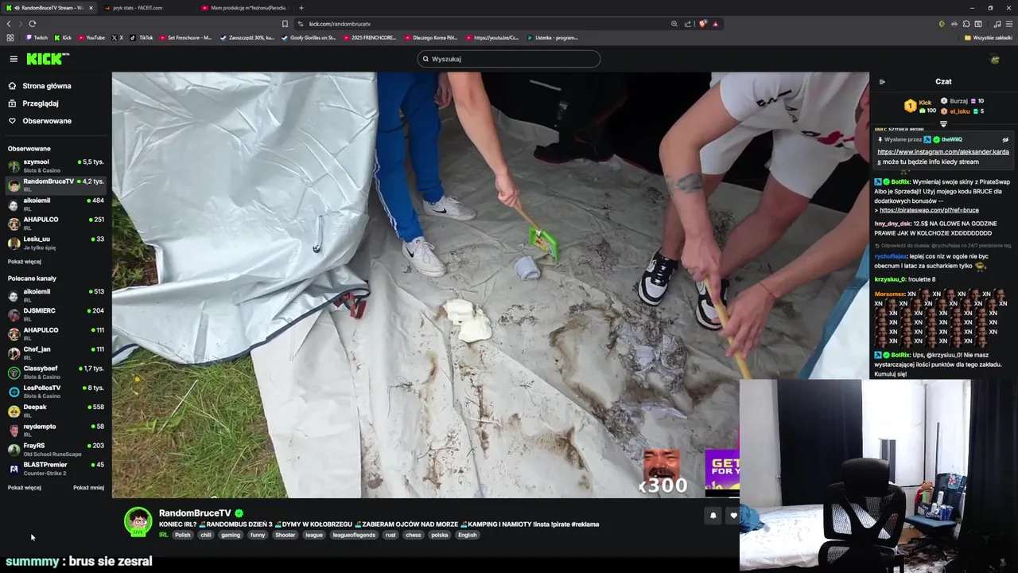Click Pokaż mniej under recommended channels
Screen dimensions: 1018x573
pyautogui.click(x=88, y=488)
